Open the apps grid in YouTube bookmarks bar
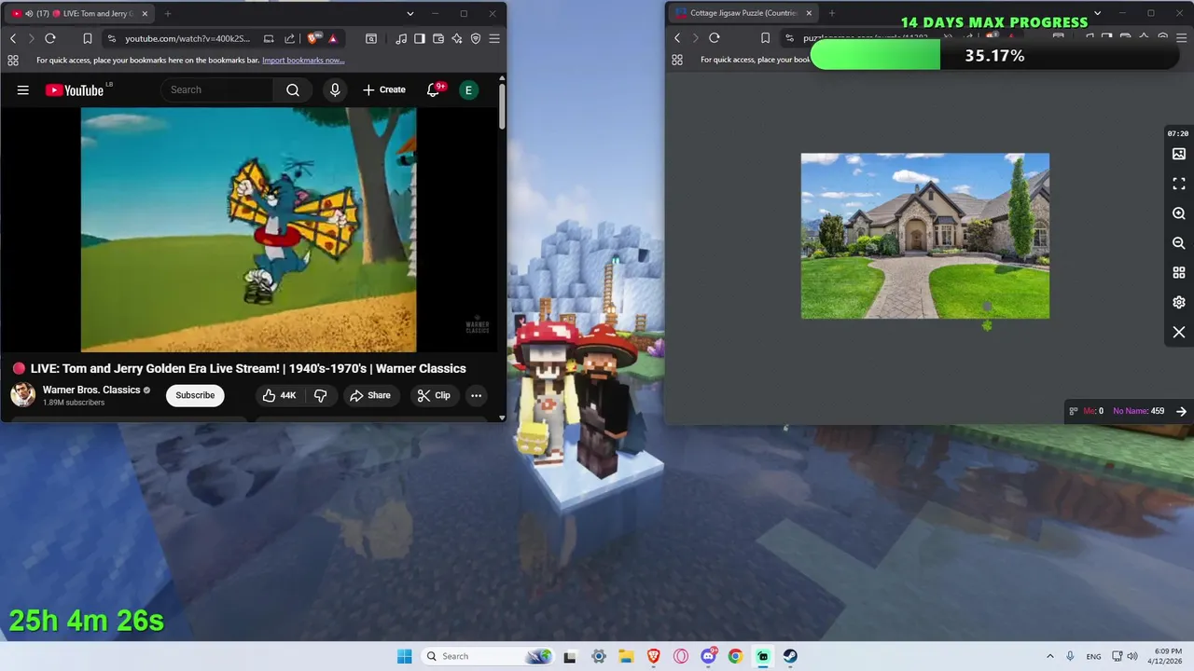Screen dimensions: 1194x671 [13, 61]
